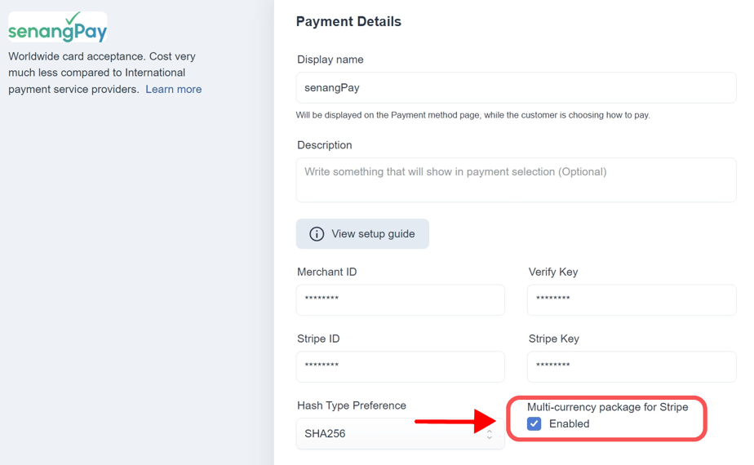Image resolution: width=754 pixels, height=465 pixels.
Task: Click the info icon beside View setup guide
Action: 317,234
